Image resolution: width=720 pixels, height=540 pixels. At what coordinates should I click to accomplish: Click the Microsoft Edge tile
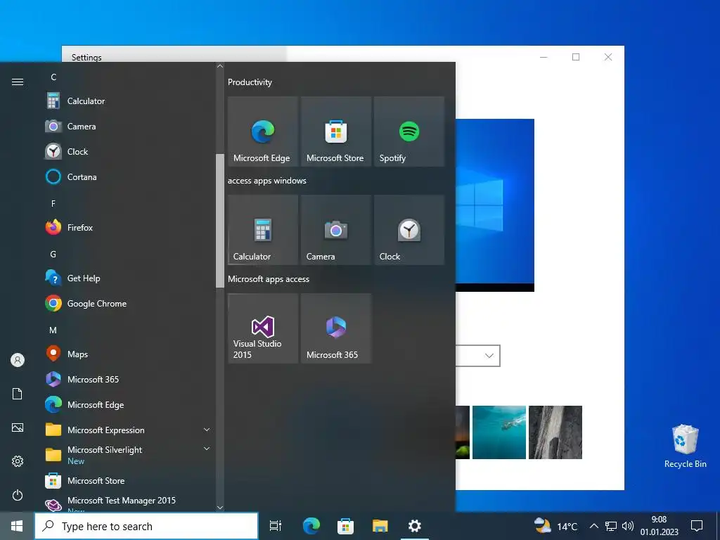263,131
